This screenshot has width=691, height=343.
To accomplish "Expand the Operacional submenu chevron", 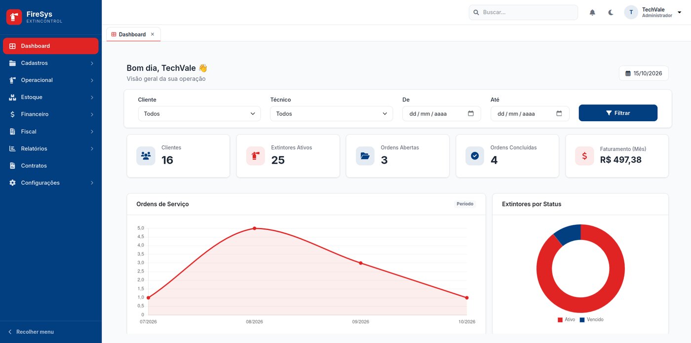I will 92,80.
